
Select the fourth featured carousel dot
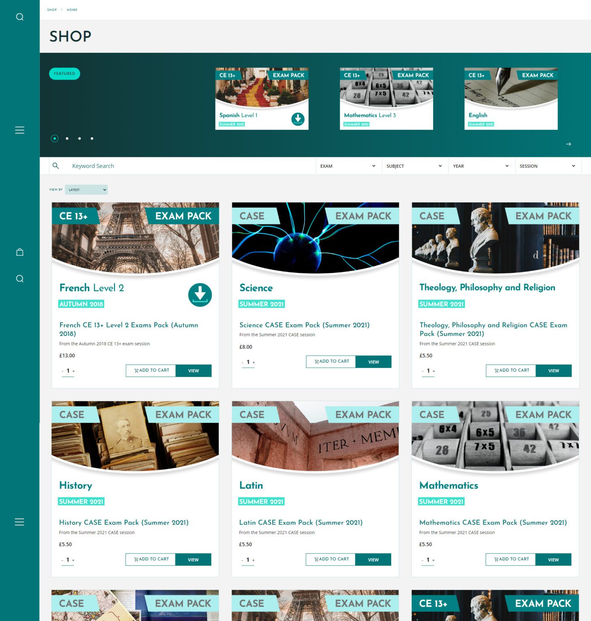pyautogui.click(x=92, y=139)
